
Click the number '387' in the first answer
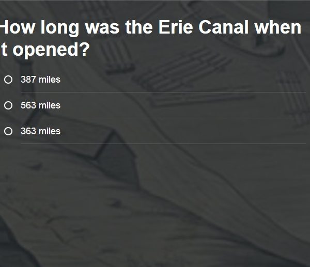28,80
